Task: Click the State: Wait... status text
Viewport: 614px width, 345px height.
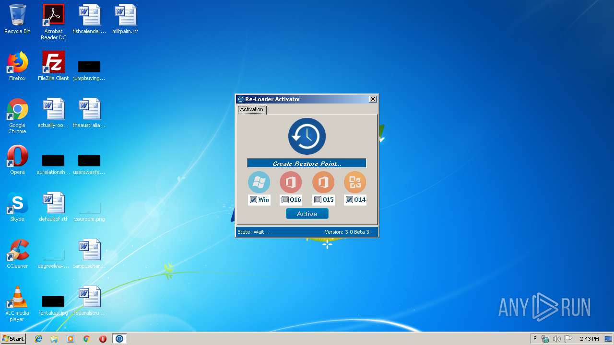Action: [254, 232]
